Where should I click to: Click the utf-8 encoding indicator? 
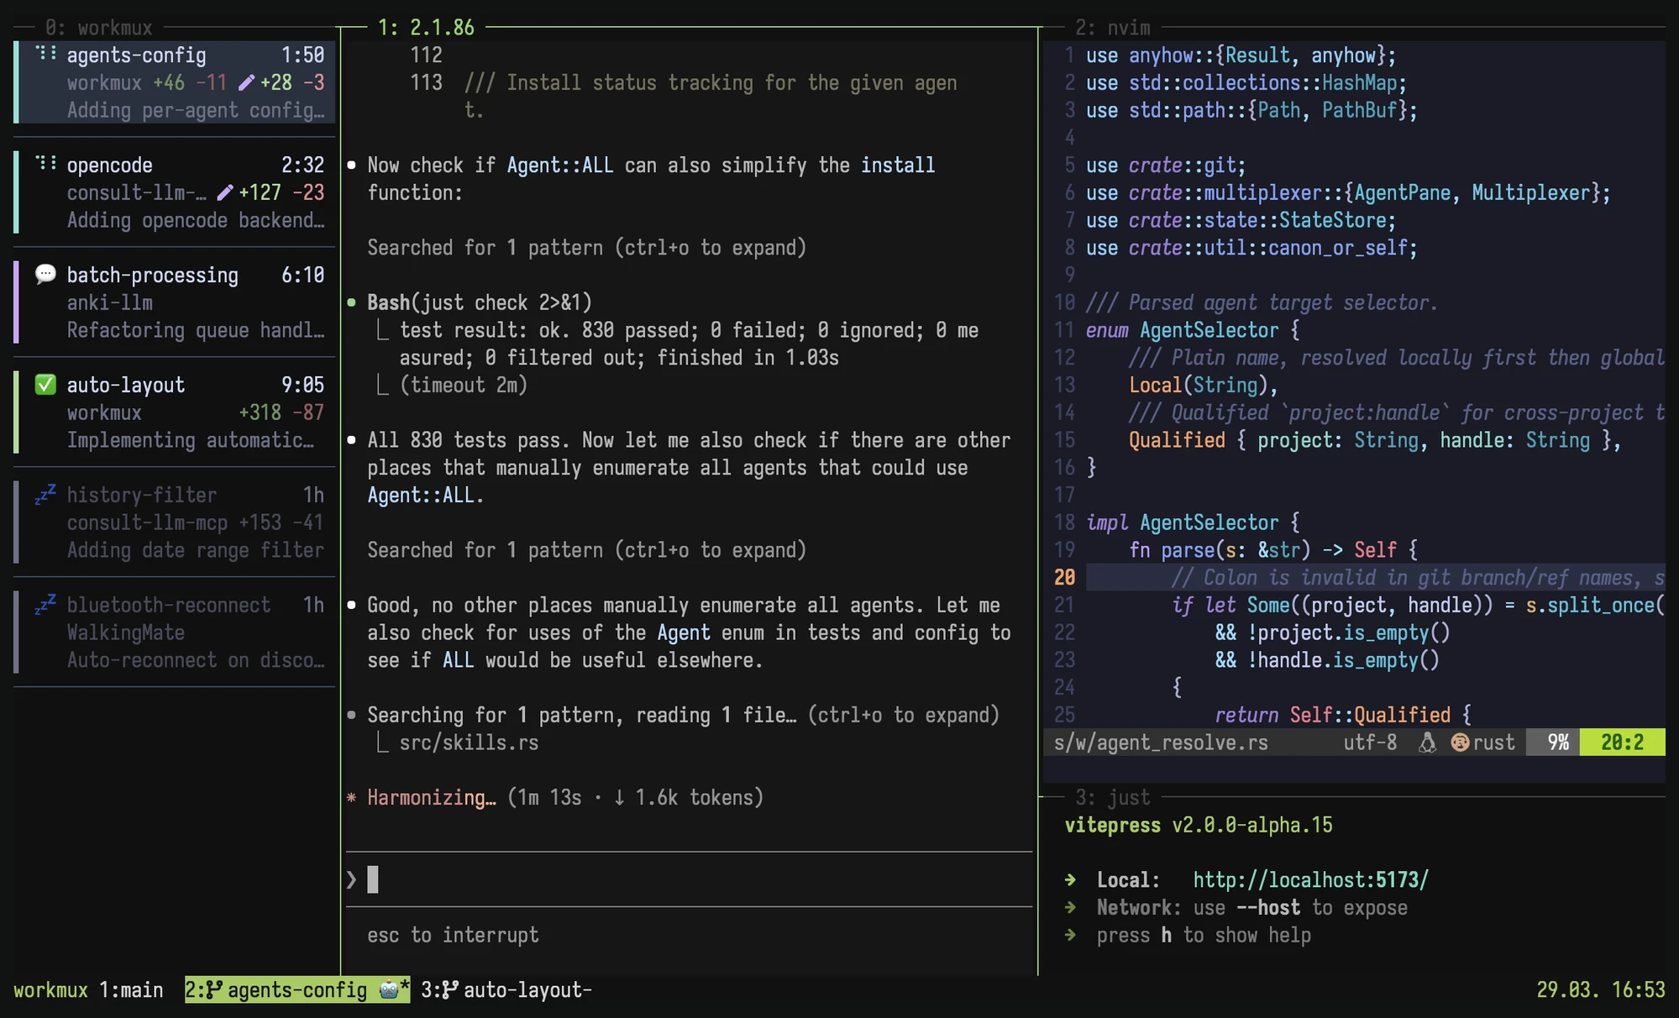(1370, 743)
